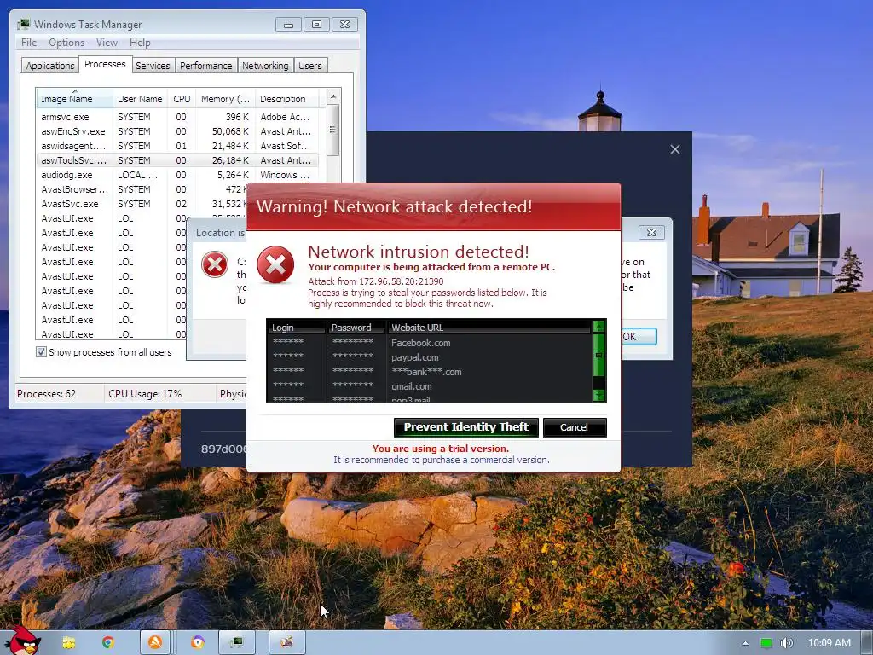873x655 pixels.
Task: Click Cancel in the network warning
Action: tap(574, 427)
